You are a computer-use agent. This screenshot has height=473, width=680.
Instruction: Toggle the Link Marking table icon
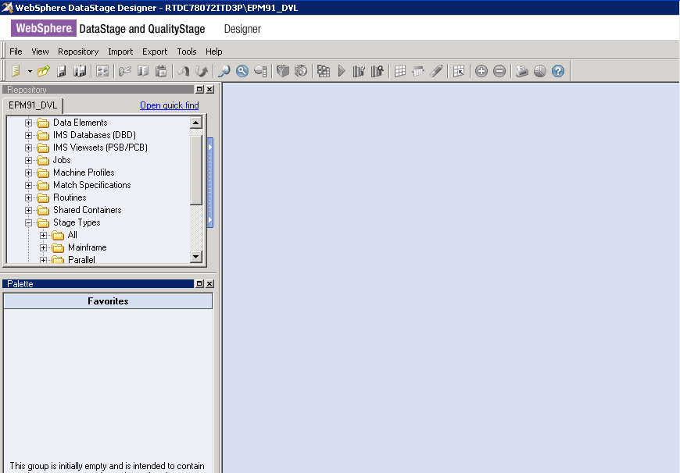click(x=418, y=70)
